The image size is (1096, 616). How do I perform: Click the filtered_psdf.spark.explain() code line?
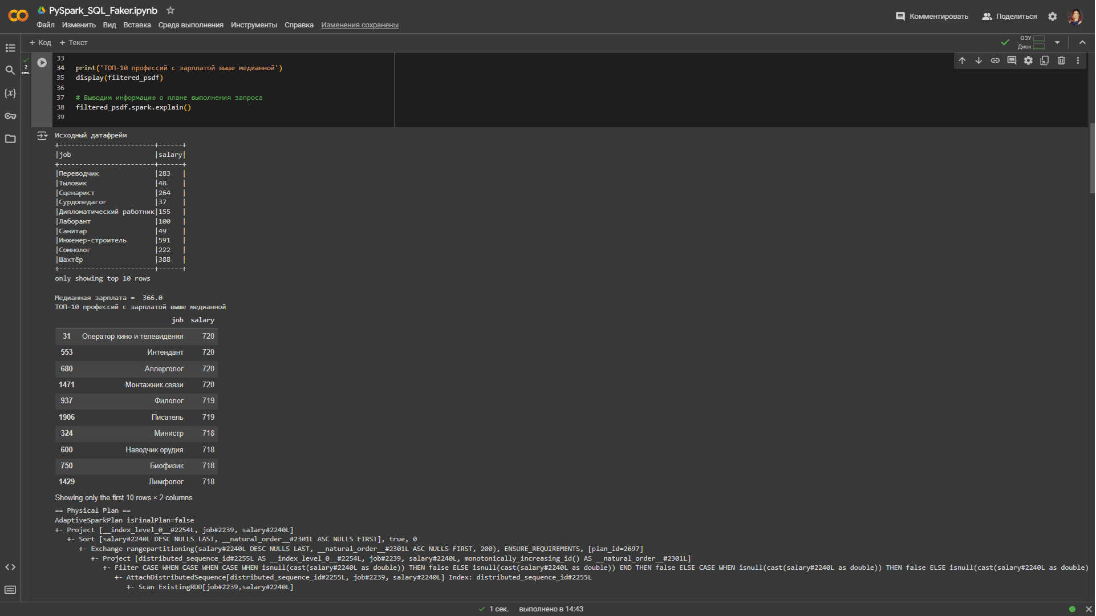coord(133,107)
